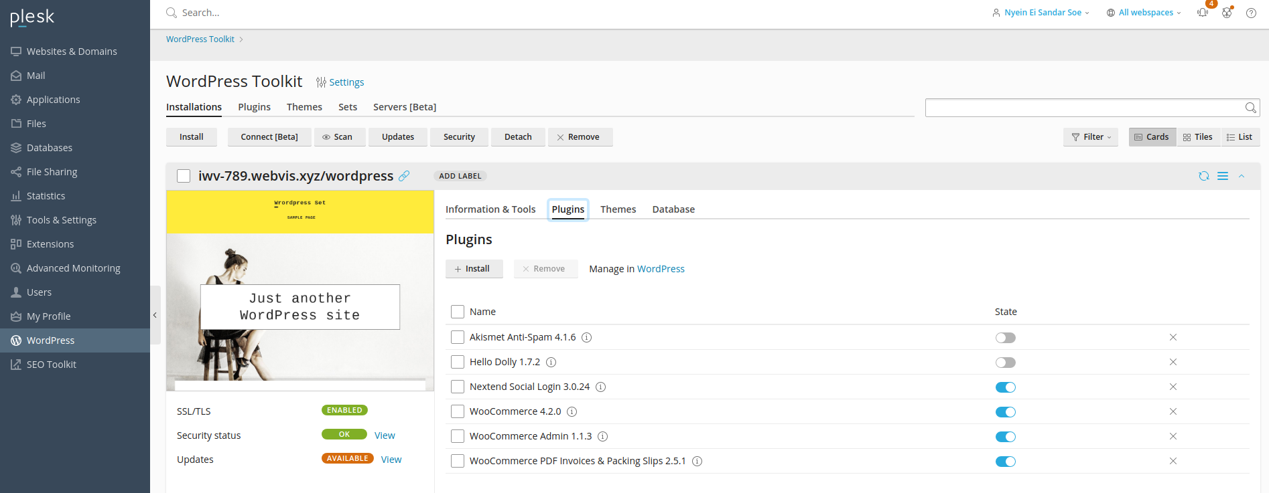This screenshot has width=1269, height=493.
Task: Click the installations search input field
Action: pos(1083,108)
